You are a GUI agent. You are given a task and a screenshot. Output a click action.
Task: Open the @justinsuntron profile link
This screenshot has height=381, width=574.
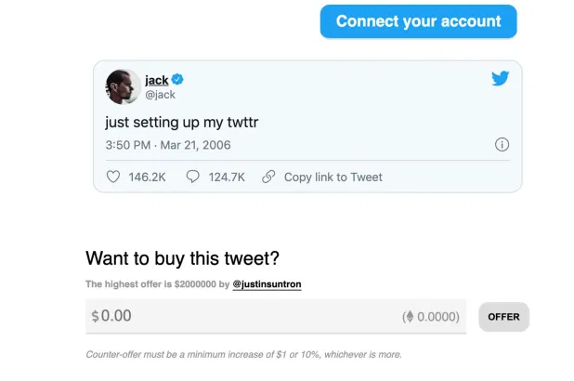point(266,283)
